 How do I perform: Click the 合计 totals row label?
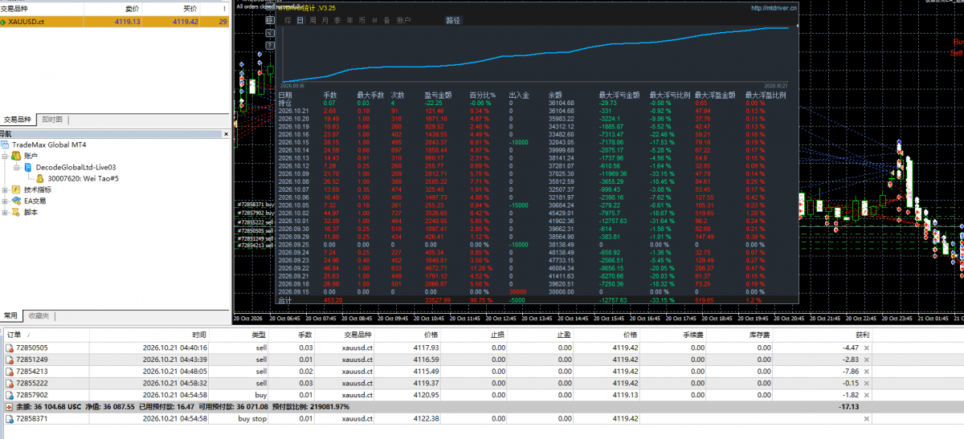[284, 300]
